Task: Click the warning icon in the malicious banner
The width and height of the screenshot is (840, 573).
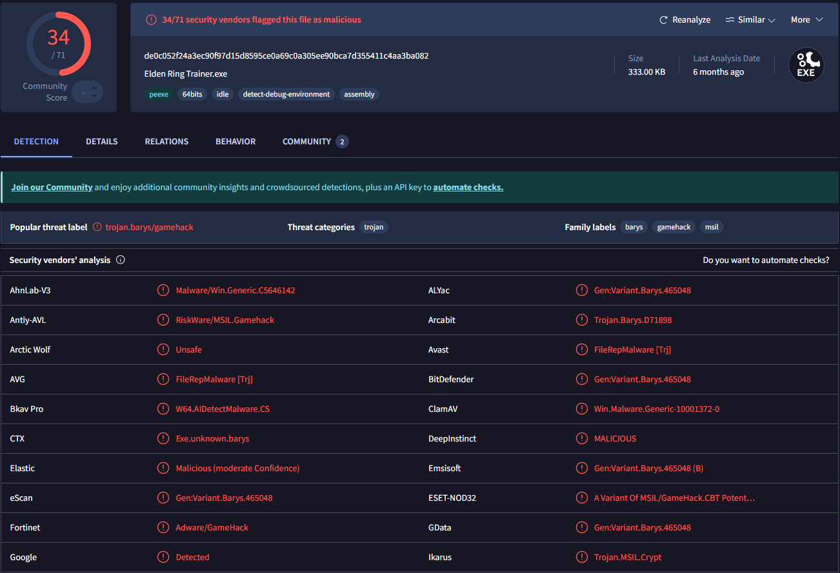Action: click(151, 20)
